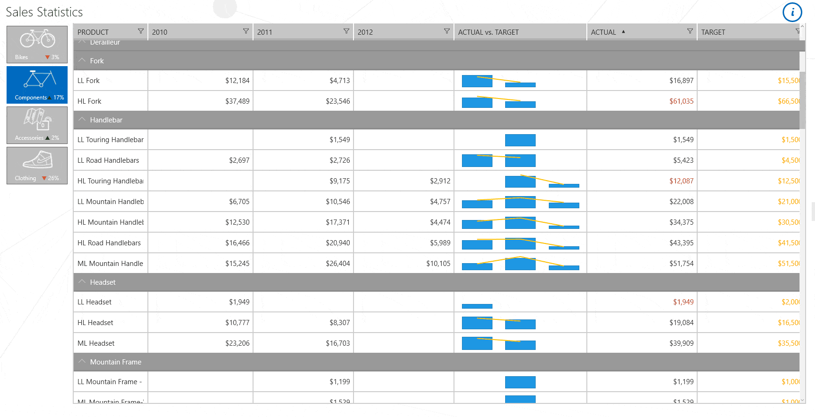Click the $51,754 actual value
Image resolution: width=815 pixels, height=417 pixels.
pyautogui.click(x=681, y=264)
